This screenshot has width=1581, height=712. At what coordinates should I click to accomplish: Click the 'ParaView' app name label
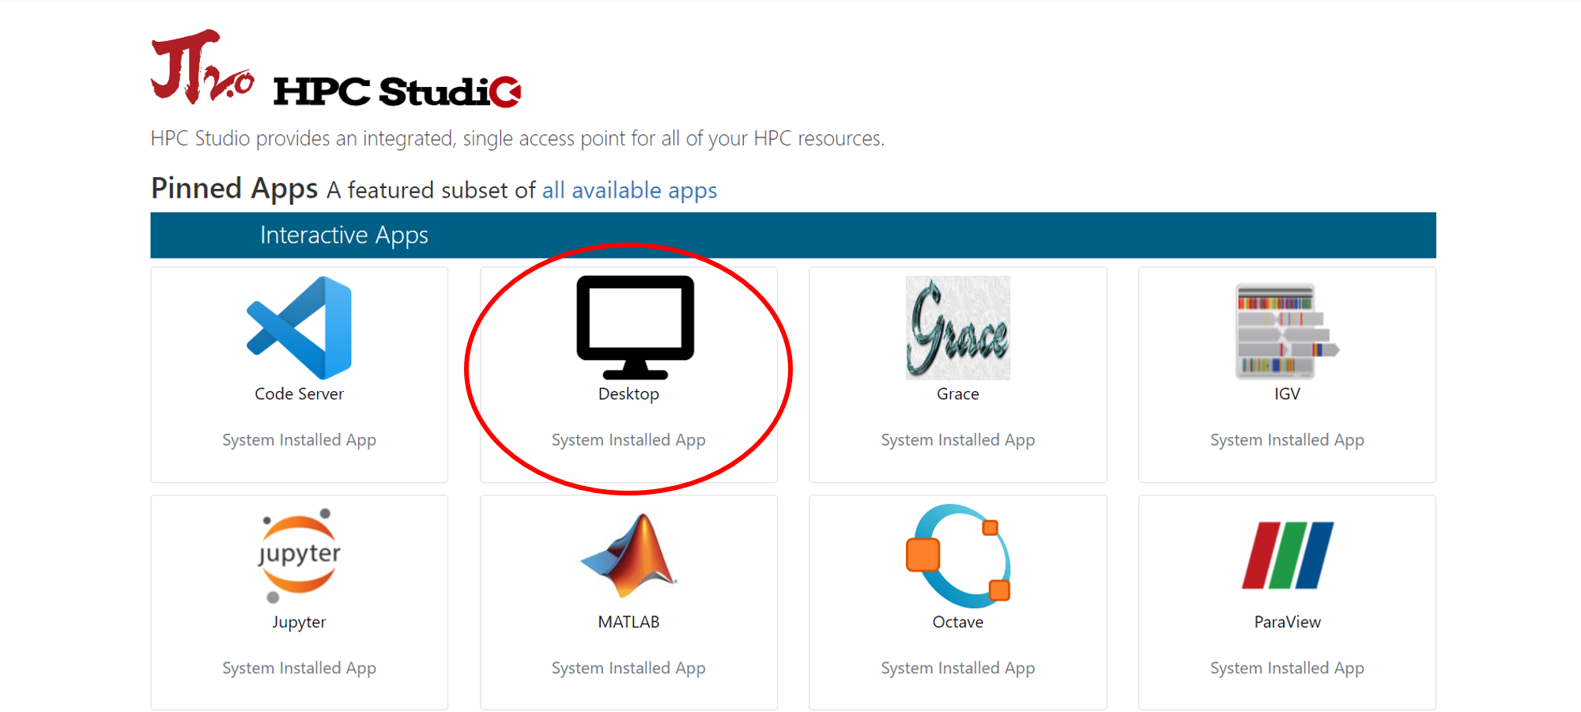point(1287,622)
